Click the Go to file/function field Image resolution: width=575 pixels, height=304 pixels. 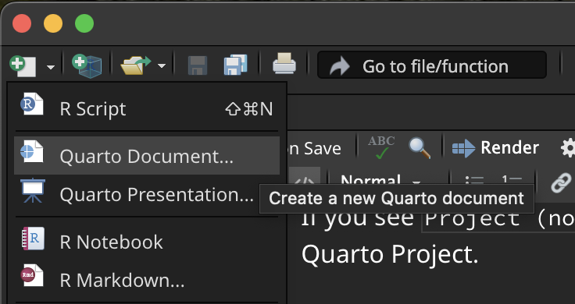(431, 65)
